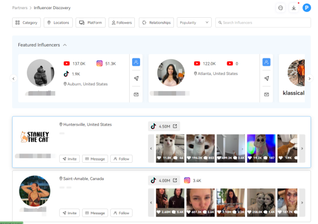Click the envelope message icon on Auburn card
The image size is (318, 224).
point(136,95)
